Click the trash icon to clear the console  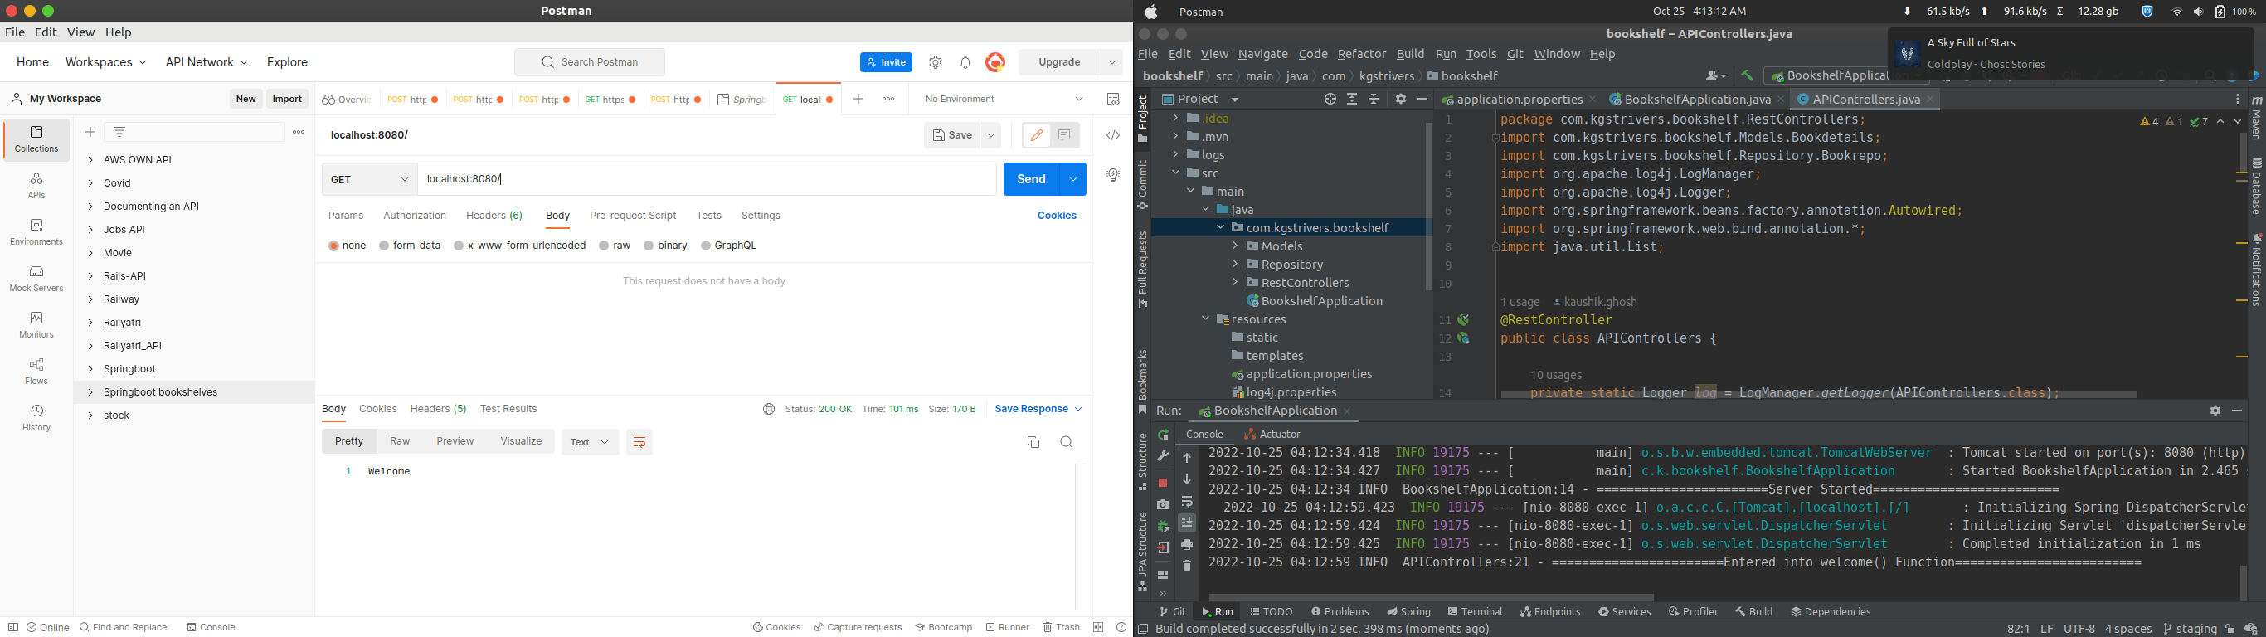(1187, 565)
